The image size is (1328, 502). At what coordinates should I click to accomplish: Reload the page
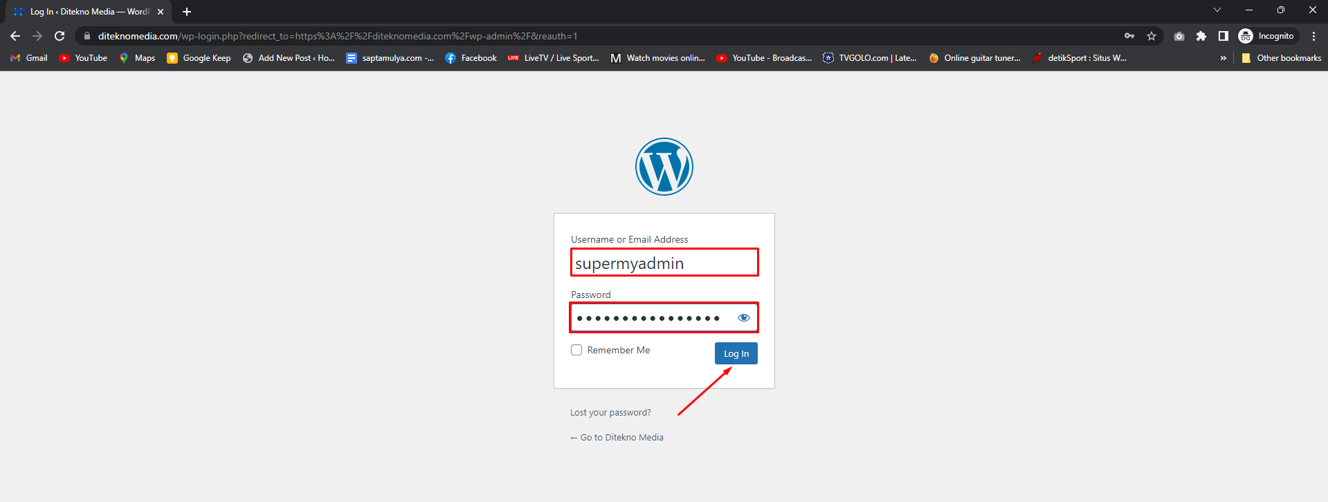60,36
